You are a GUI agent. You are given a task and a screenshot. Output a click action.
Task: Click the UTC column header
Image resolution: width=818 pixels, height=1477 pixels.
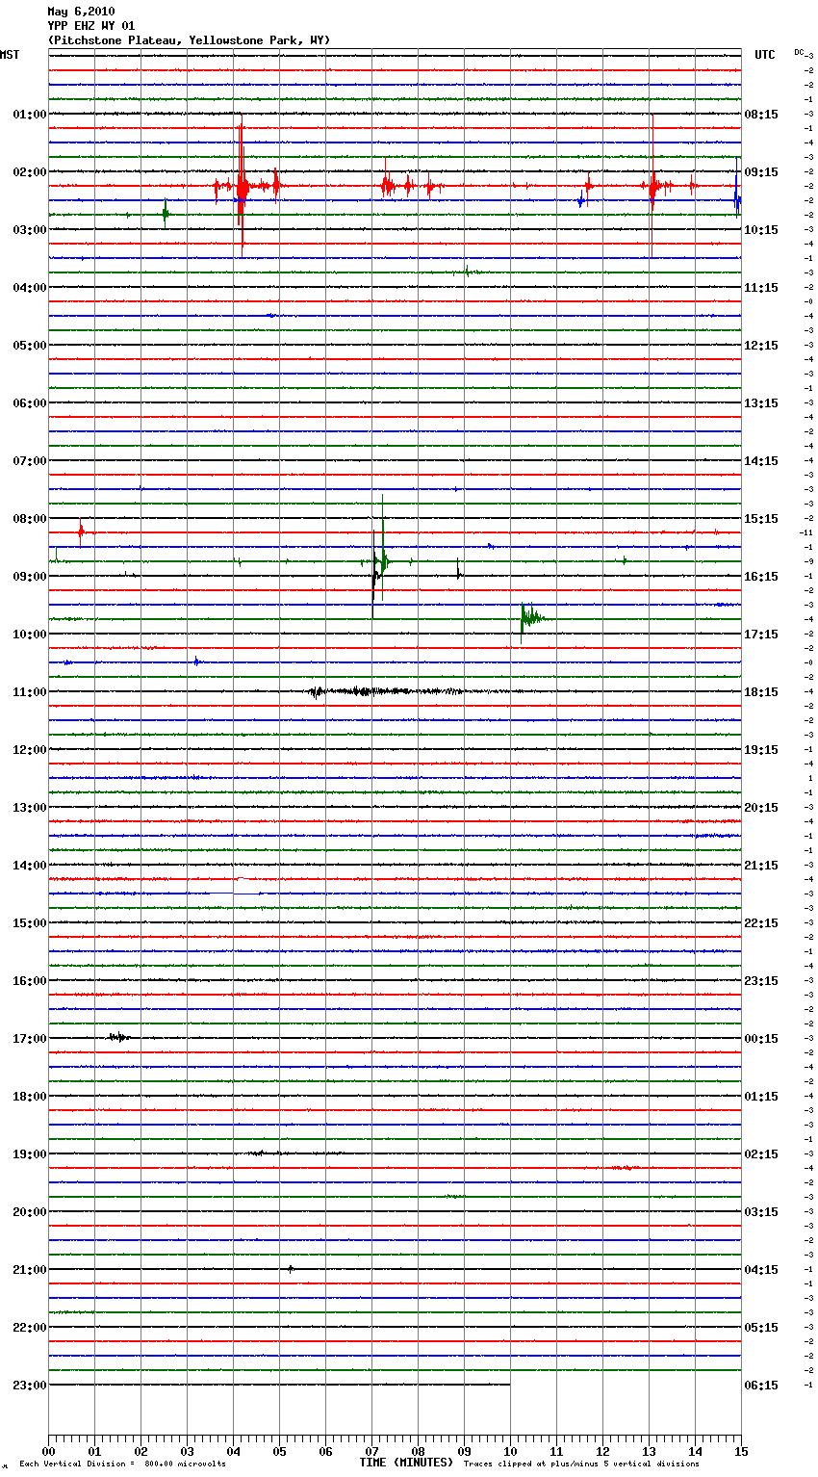tap(764, 55)
